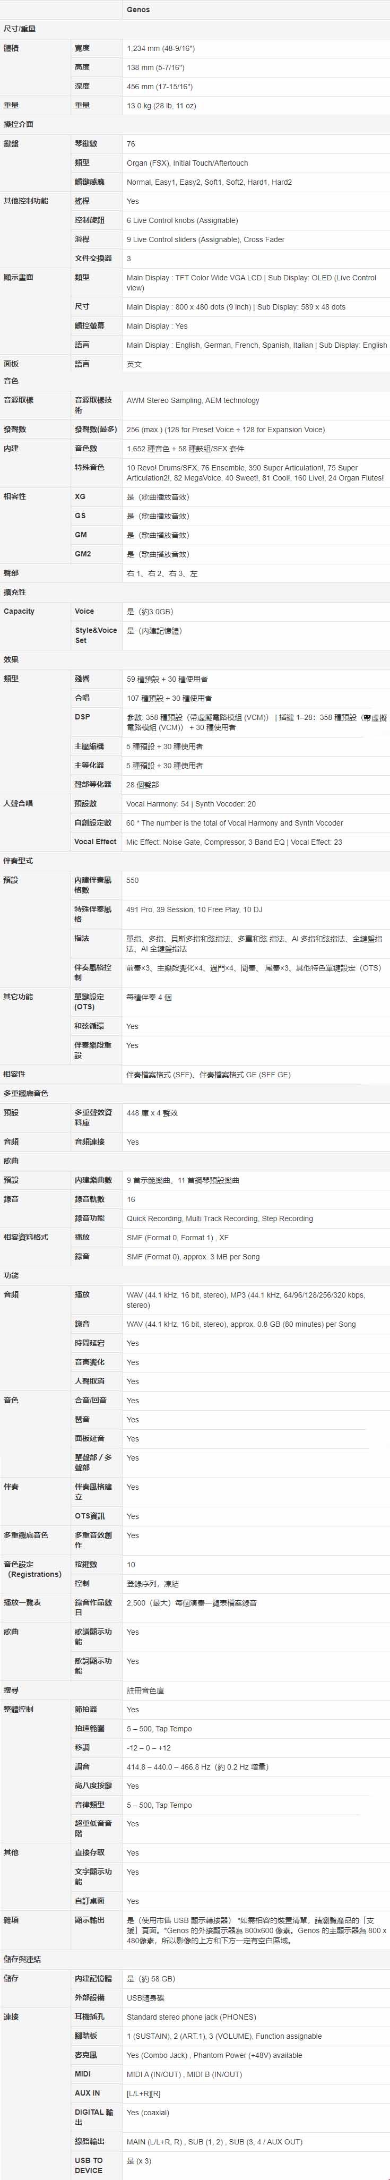Click the 'Capacity' row label
The height and width of the screenshot is (2180, 390).
point(19,611)
